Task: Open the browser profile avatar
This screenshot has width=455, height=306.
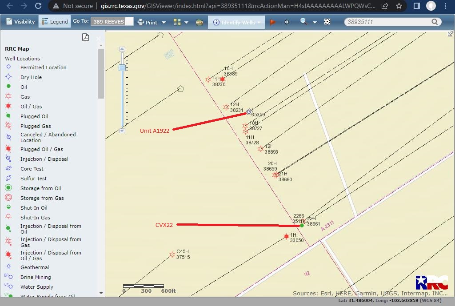Action: click(x=431, y=6)
